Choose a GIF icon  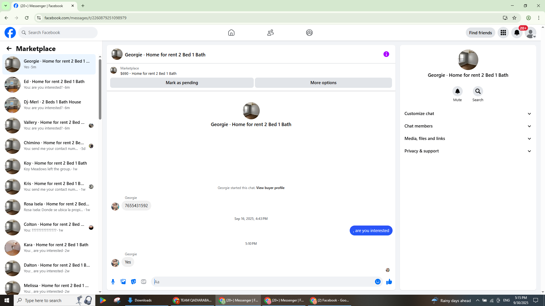144,282
